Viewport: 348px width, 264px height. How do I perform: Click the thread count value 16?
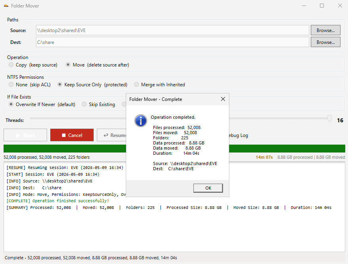(x=340, y=120)
